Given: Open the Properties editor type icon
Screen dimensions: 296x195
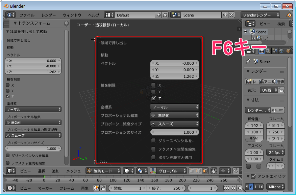Looking at the screenshot, I should point(250,51).
